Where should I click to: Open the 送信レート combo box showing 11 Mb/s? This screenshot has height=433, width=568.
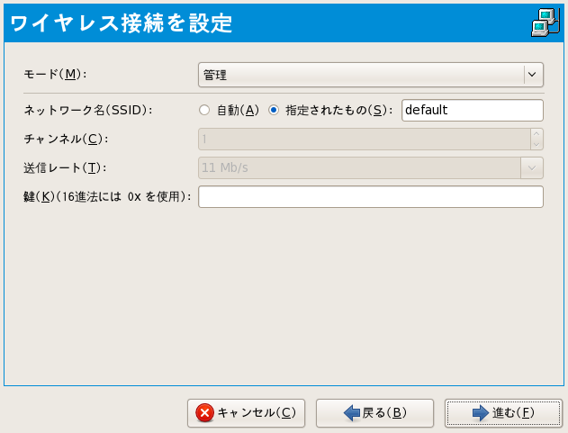pos(358,167)
